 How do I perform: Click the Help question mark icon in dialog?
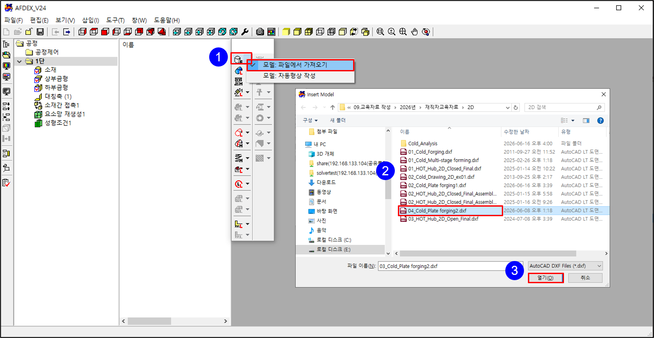600,120
